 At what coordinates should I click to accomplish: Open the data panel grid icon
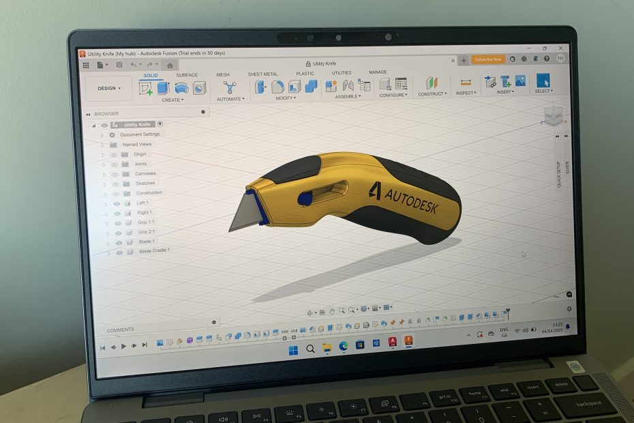[86, 65]
